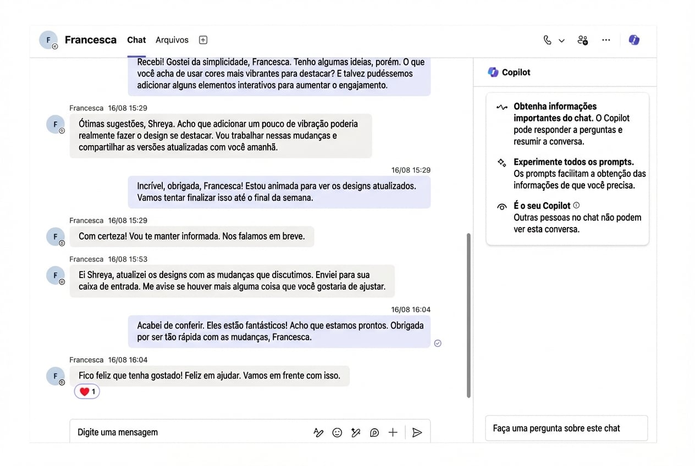The image size is (695, 466).
Task: Click the read receipt checkmark on the sent message
Action: click(438, 343)
